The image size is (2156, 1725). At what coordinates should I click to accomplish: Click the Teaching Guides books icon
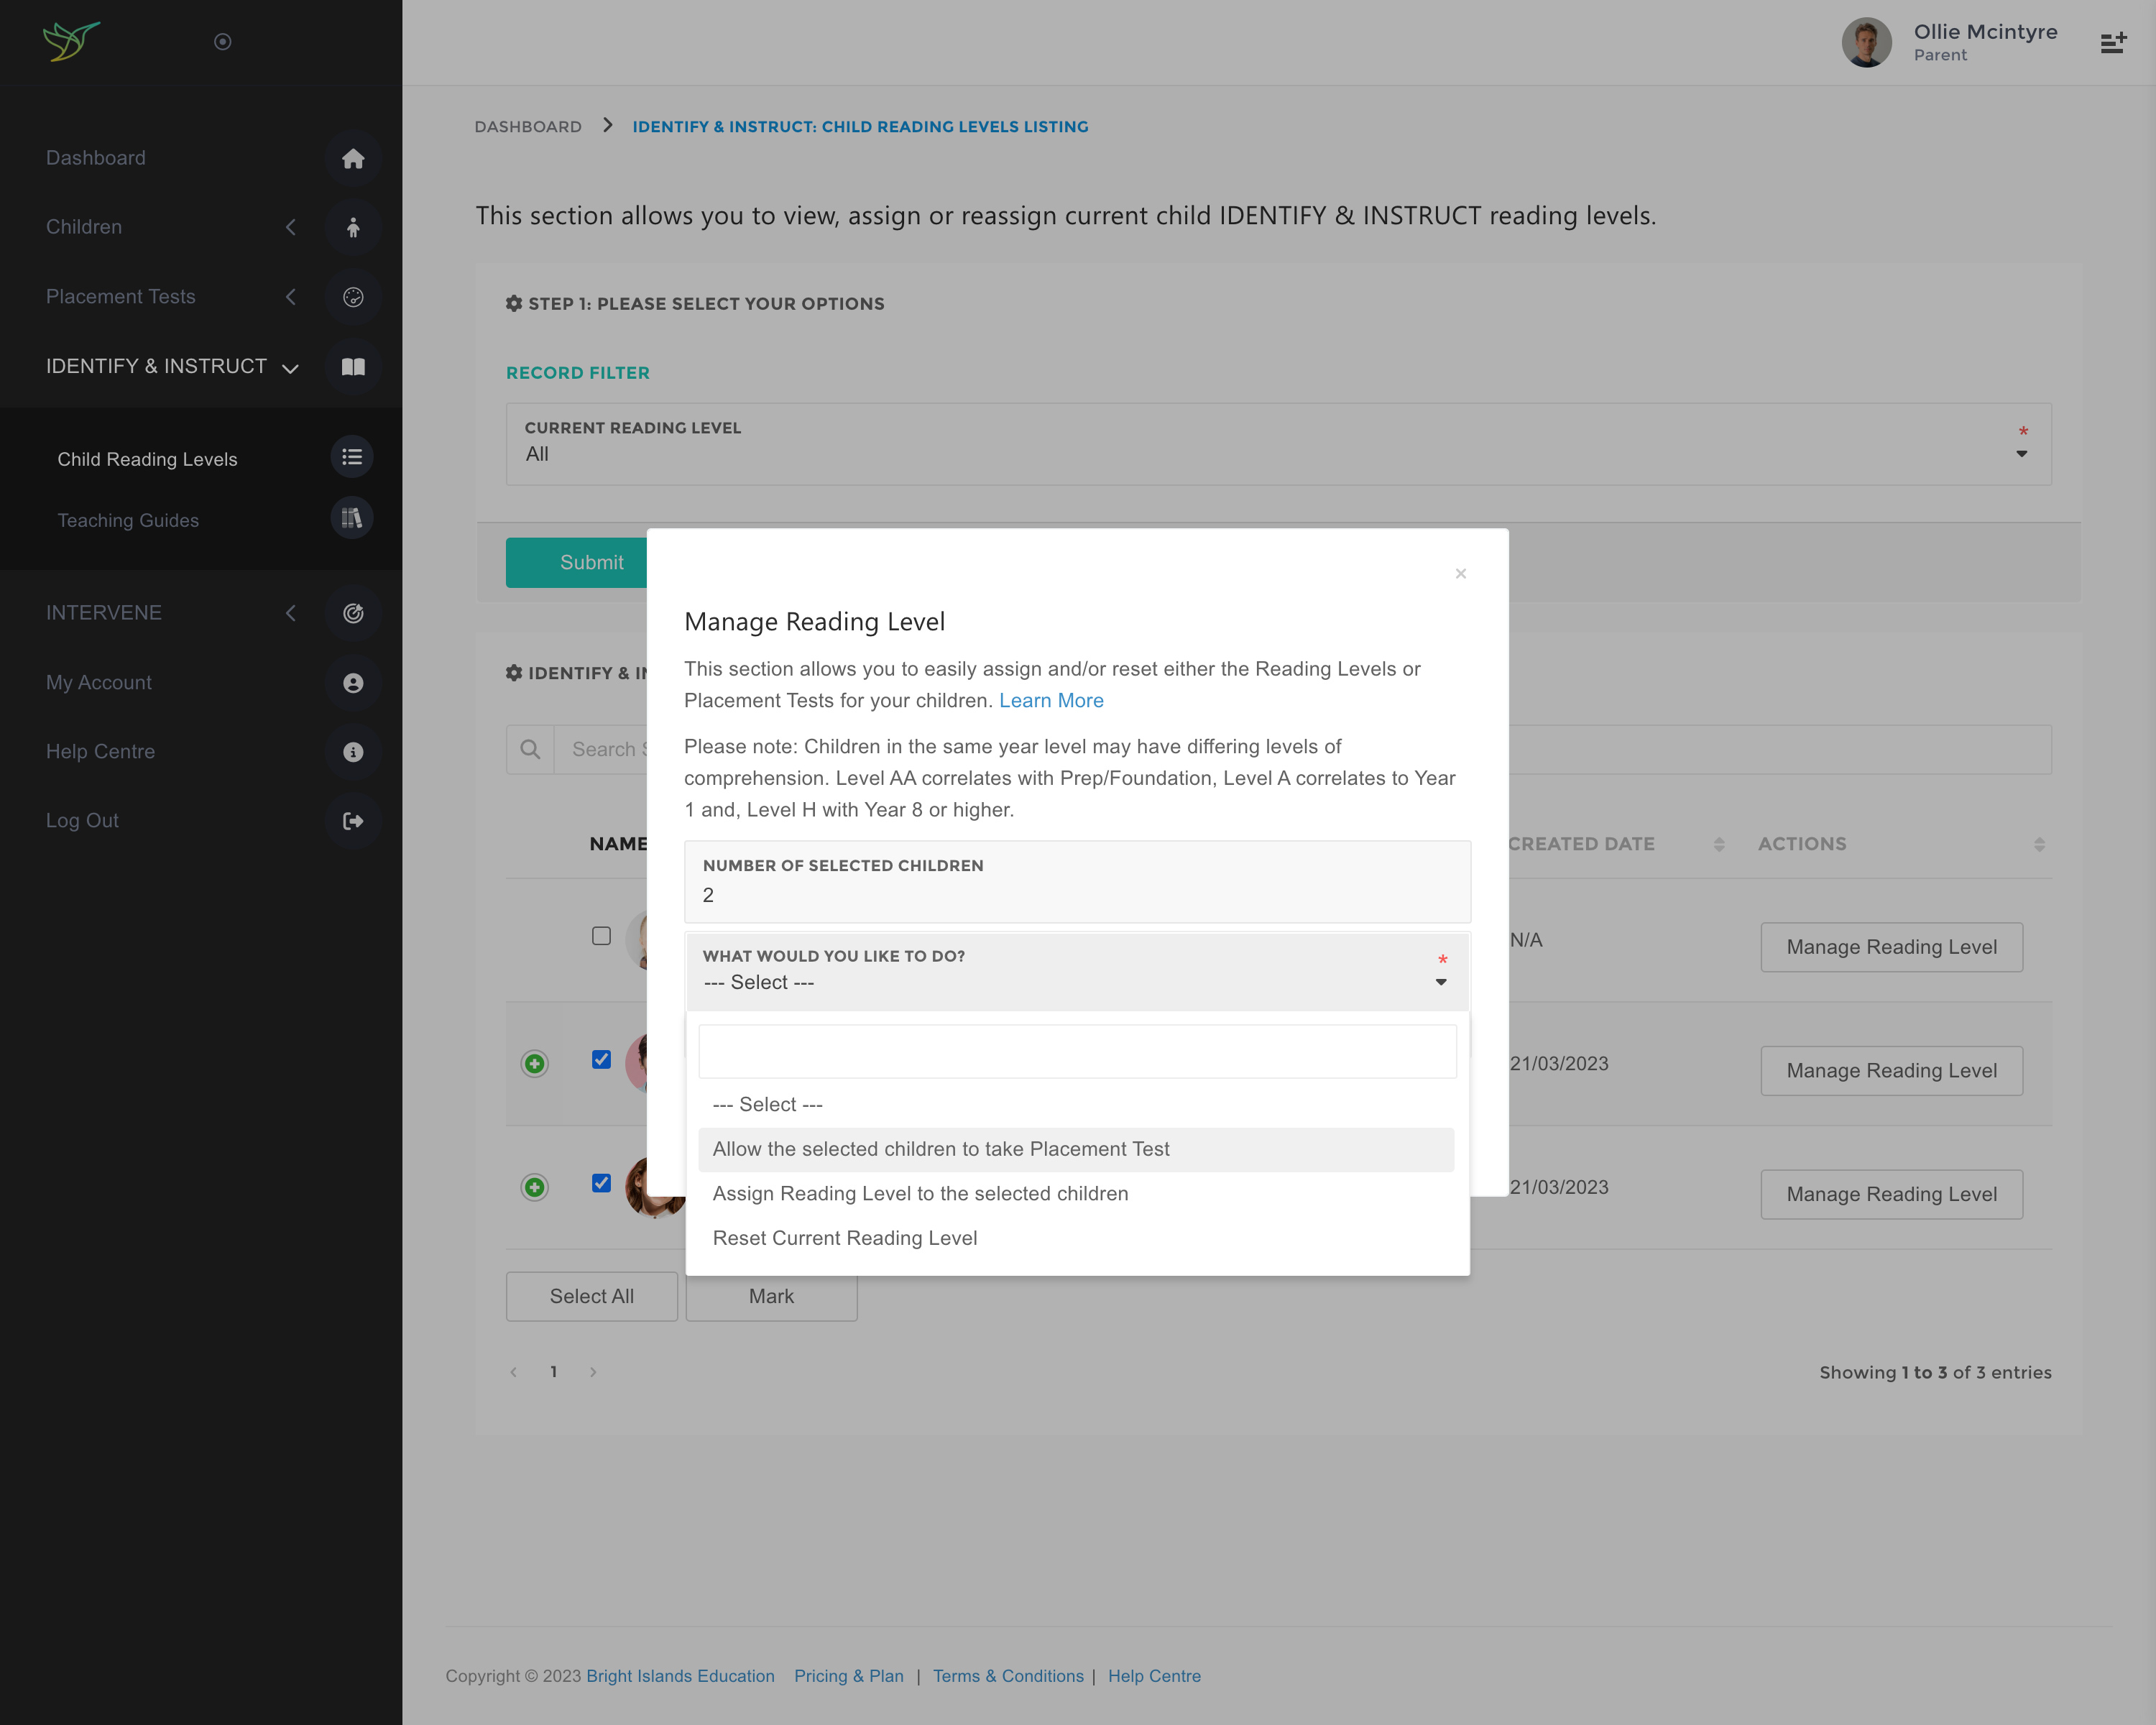(352, 518)
